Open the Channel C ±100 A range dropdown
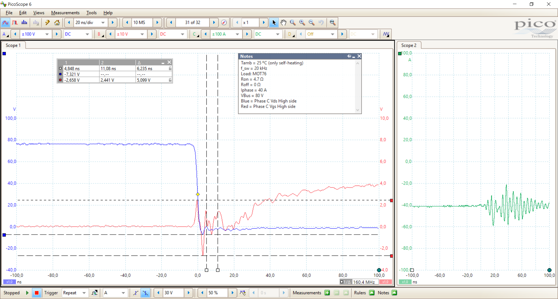This screenshot has width=558, height=299. (237, 34)
